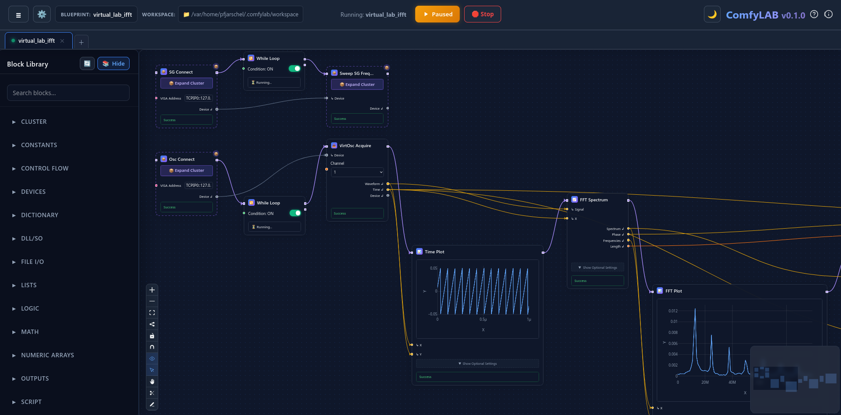Image resolution: width=841 pixels, height=415 pixels.
Task: Expand Cluster on Sweep SG Freq node
Action: (x=357, y=85)
